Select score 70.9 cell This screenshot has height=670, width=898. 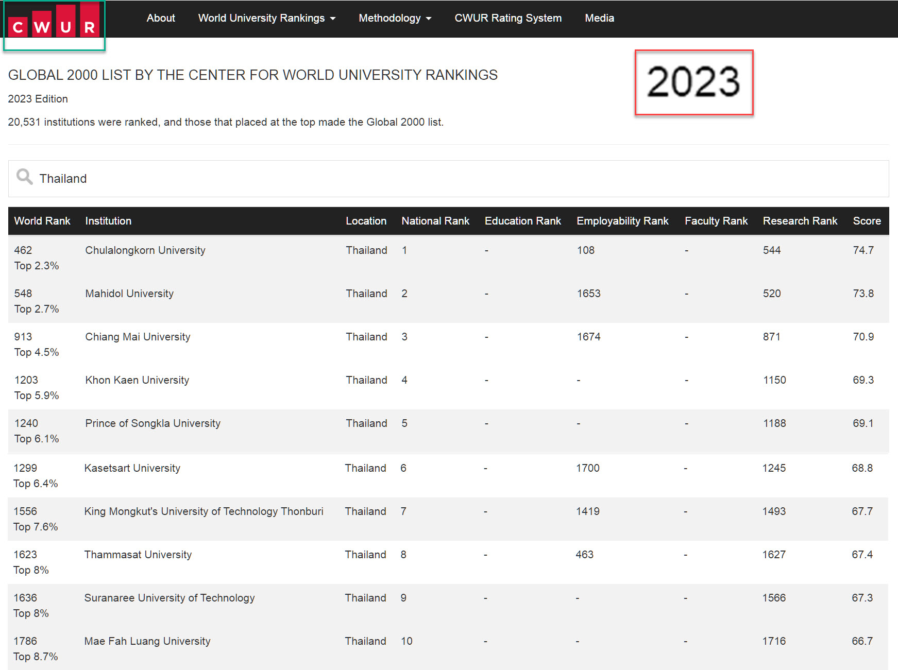click(x=863, y=337)
